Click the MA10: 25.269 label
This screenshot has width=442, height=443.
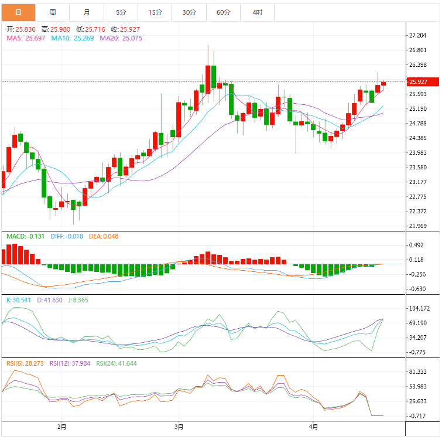(73, 38)
